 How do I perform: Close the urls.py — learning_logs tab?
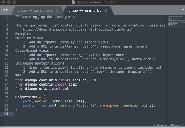coord(57,10)
